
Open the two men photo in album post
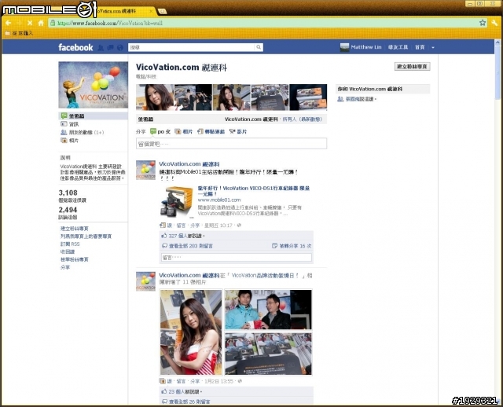point(268,310)
